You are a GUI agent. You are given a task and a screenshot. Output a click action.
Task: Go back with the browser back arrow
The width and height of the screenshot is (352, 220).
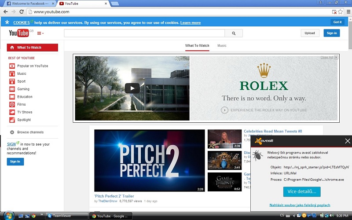5,12
